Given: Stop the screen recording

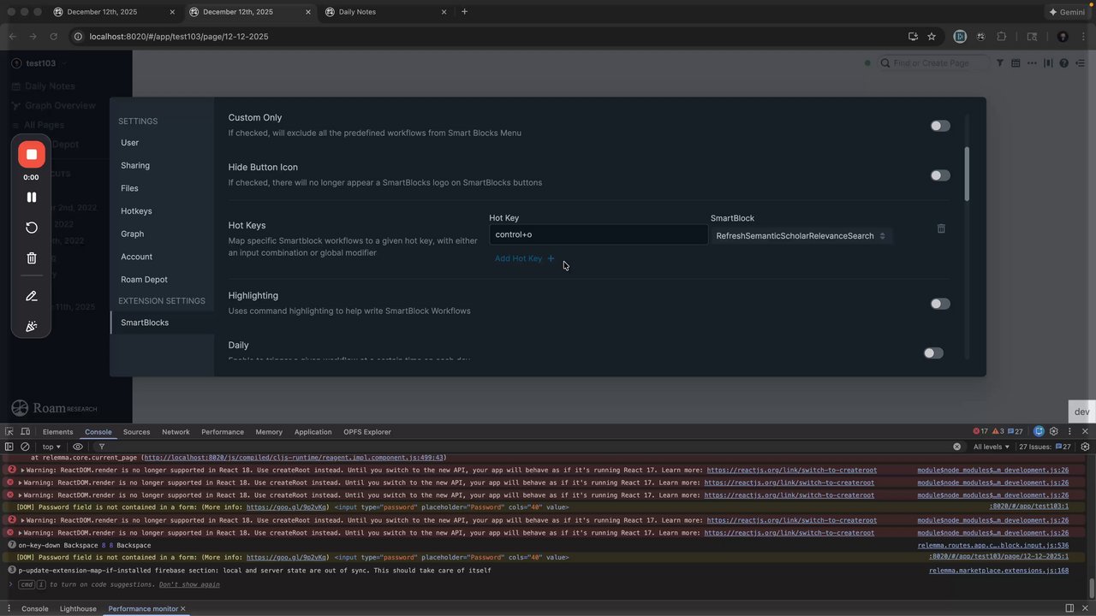Looking at the screenshot, I should coord(31,154).
